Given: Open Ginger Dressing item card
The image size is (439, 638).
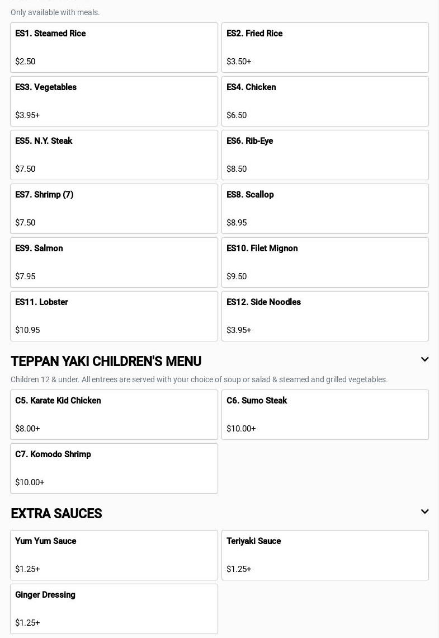Looking at the screenshot, I should pos(114,609).
